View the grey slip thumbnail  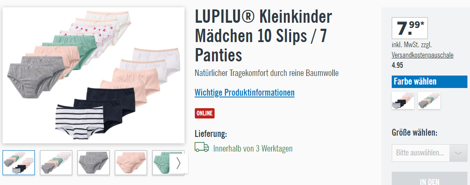pyautogui.click(x=93, y=163)
